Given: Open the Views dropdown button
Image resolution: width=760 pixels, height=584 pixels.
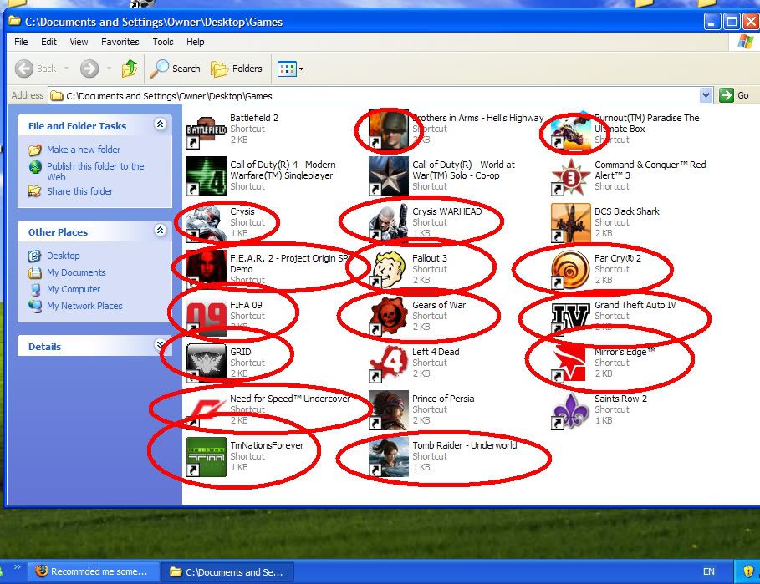Looking at the screenshot, I should (x=290, y=69).
